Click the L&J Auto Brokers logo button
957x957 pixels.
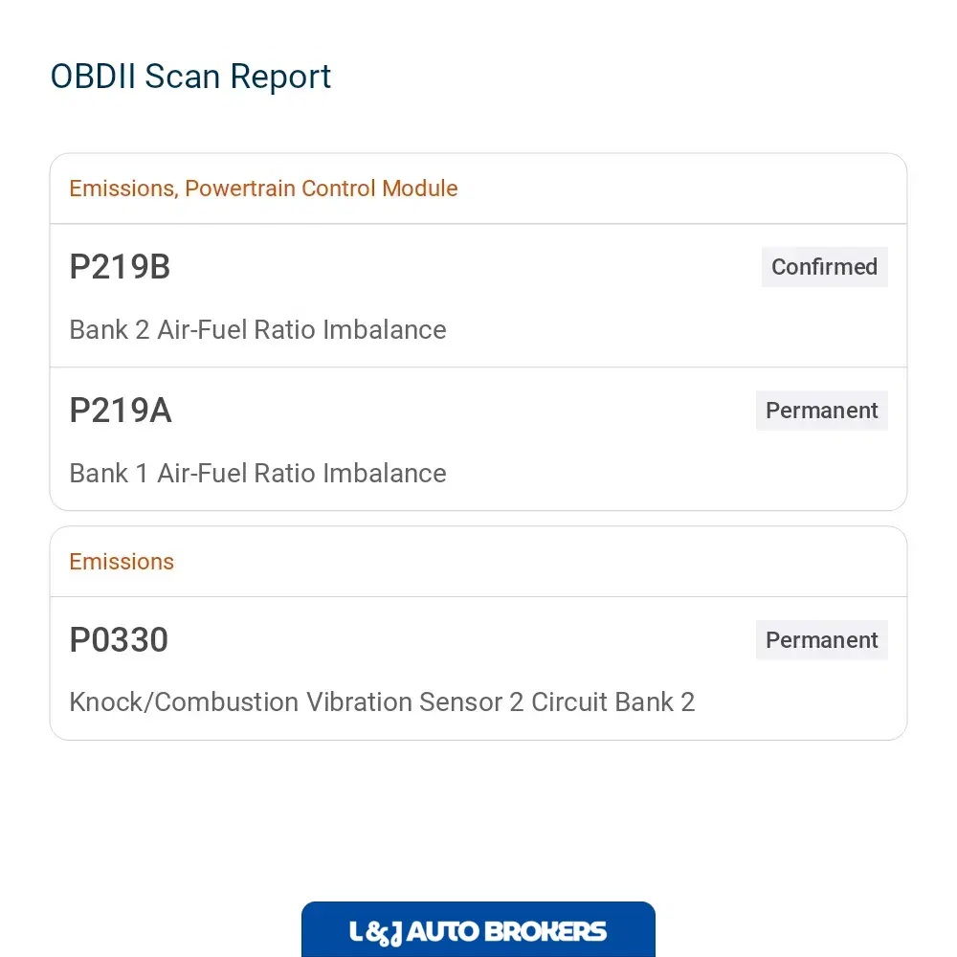click(x=478, y=929)
